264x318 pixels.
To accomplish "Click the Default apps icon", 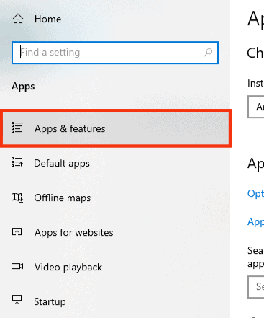I will click(17, 162).
